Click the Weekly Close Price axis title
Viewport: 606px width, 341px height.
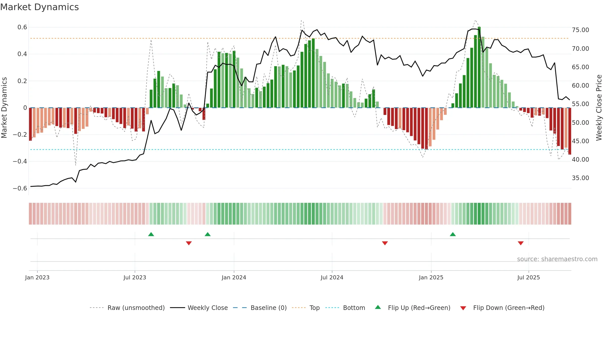click(x=599, y=108)
